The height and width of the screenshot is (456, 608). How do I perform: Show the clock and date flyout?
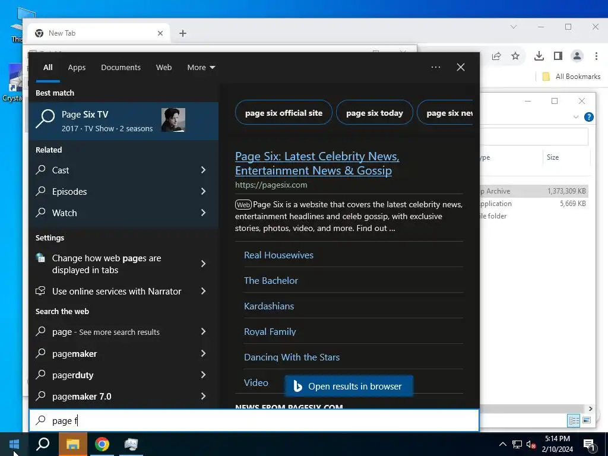[x=558, y=444]
